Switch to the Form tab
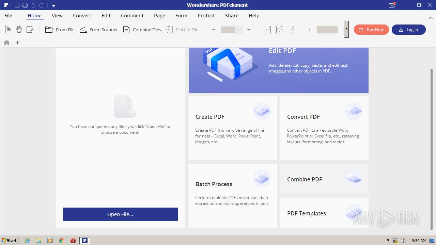The height and width of the screenshot is (245, 436). click(x=181, y=16)
